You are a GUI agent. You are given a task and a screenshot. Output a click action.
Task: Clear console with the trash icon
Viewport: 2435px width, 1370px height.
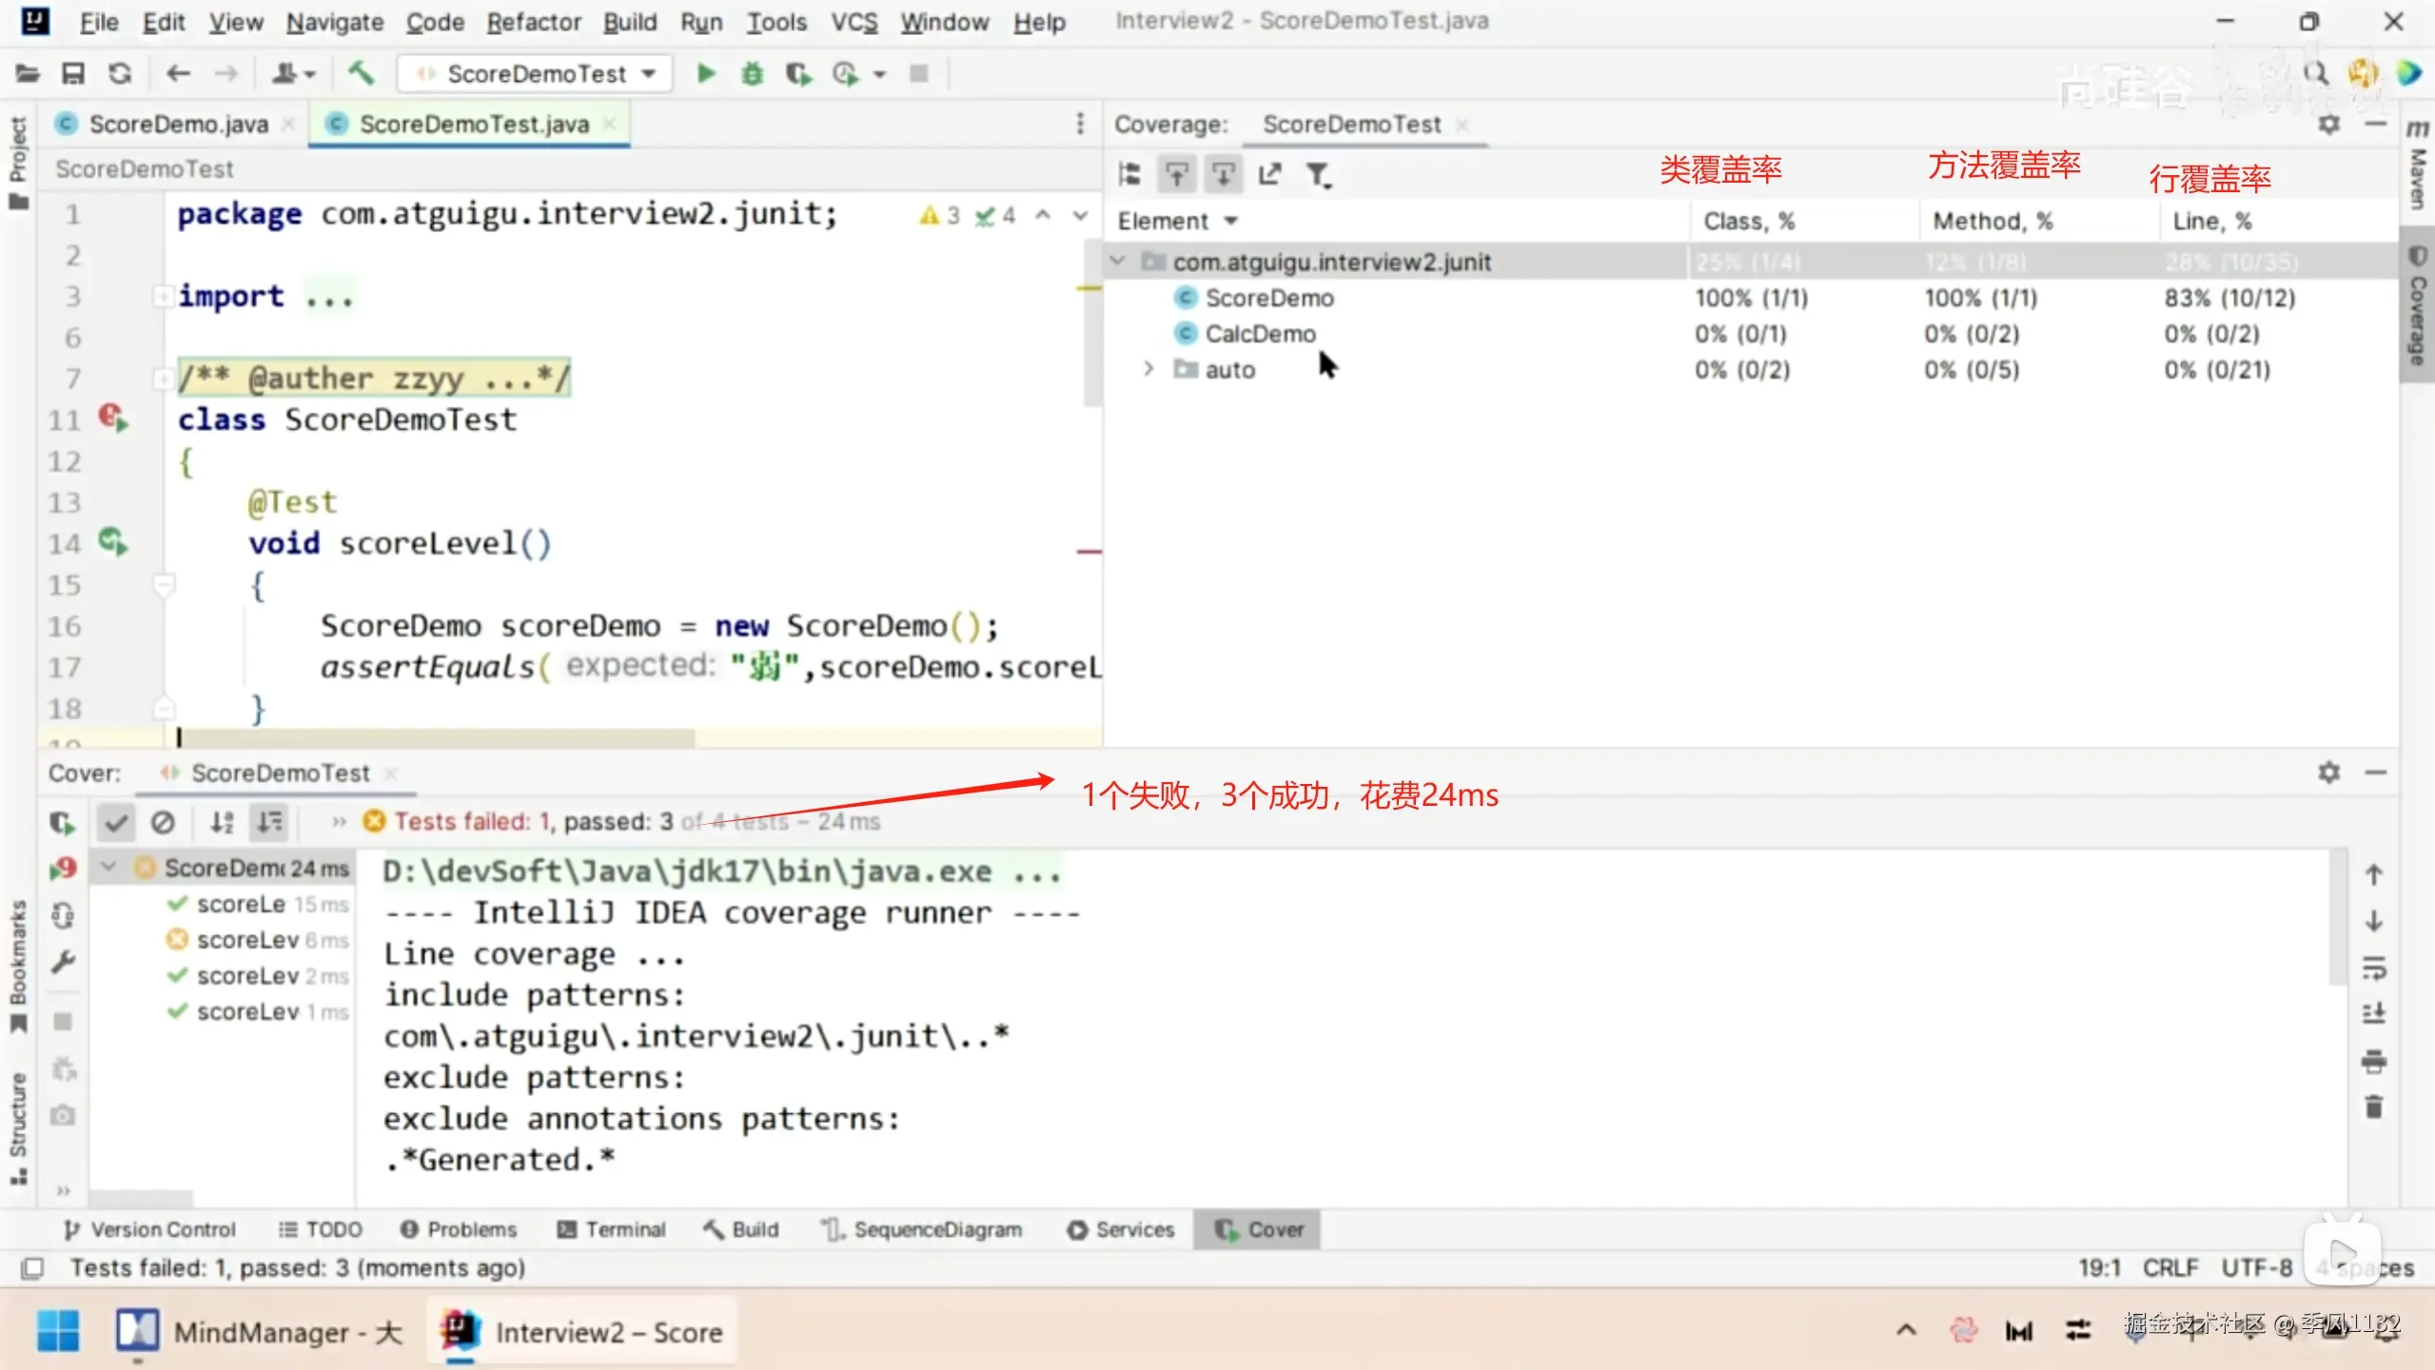(2373, 1106)
